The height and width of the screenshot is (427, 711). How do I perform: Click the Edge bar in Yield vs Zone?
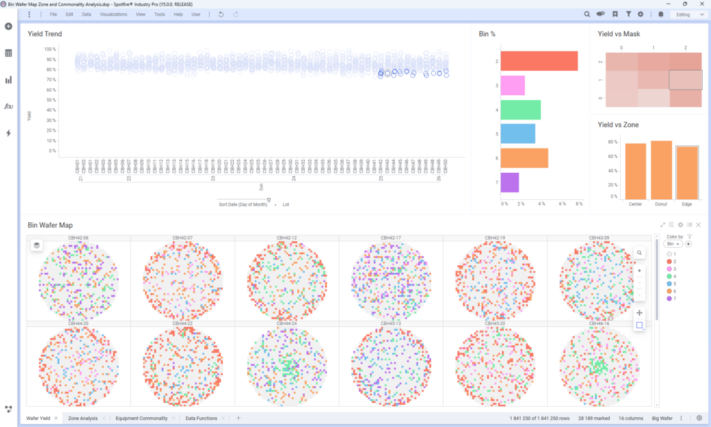click(x=687, y=174)
